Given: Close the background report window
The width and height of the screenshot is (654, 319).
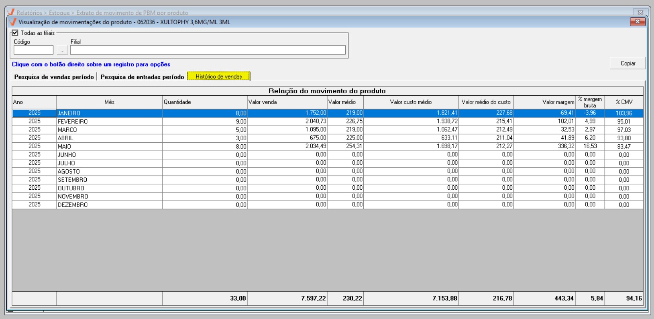Looking at the screenshot, I should 640,12.
